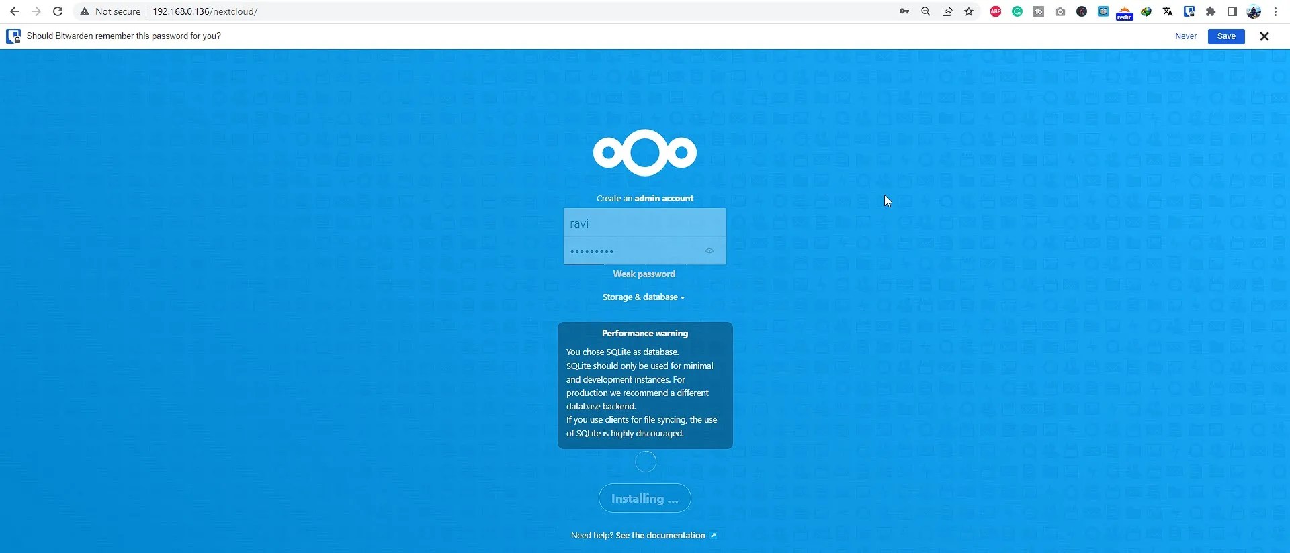
Task: Click 'Create an admin account' label
Action: click(x=645, y=198)
